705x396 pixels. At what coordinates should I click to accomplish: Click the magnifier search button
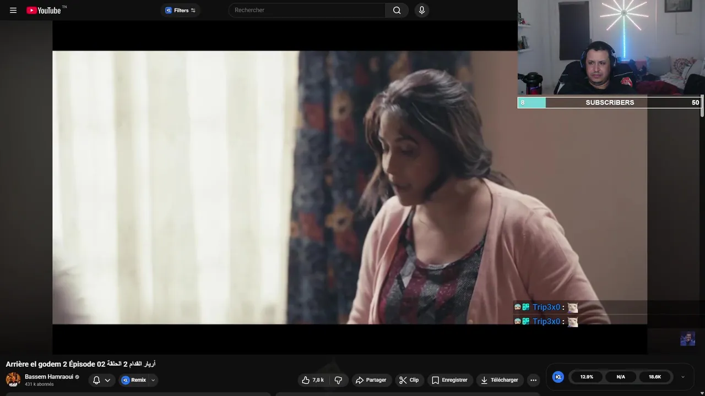(x=397, y=10)
